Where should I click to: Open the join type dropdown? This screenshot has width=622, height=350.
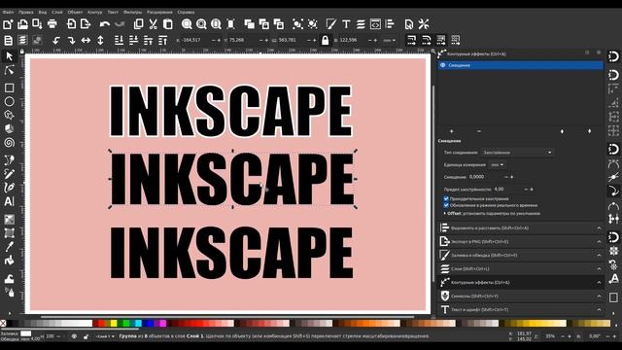(x=517, y=153)
